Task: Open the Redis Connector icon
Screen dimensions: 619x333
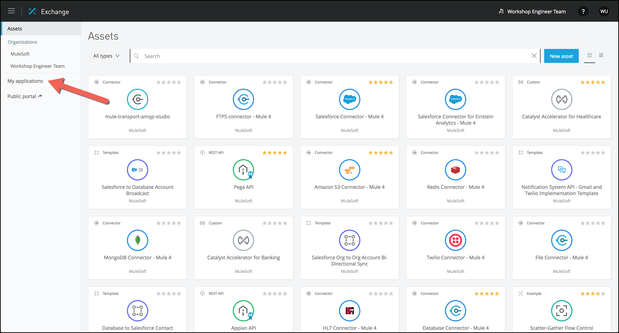Action: [455, 170]
